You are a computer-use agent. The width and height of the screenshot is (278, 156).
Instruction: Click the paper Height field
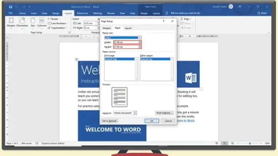click(126, 47)
